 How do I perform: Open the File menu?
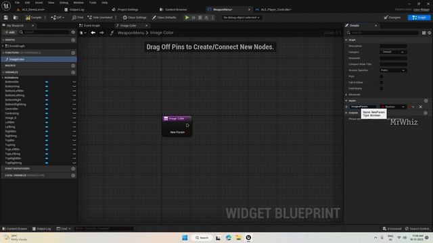pyautogui.click(x=17, y=3)
